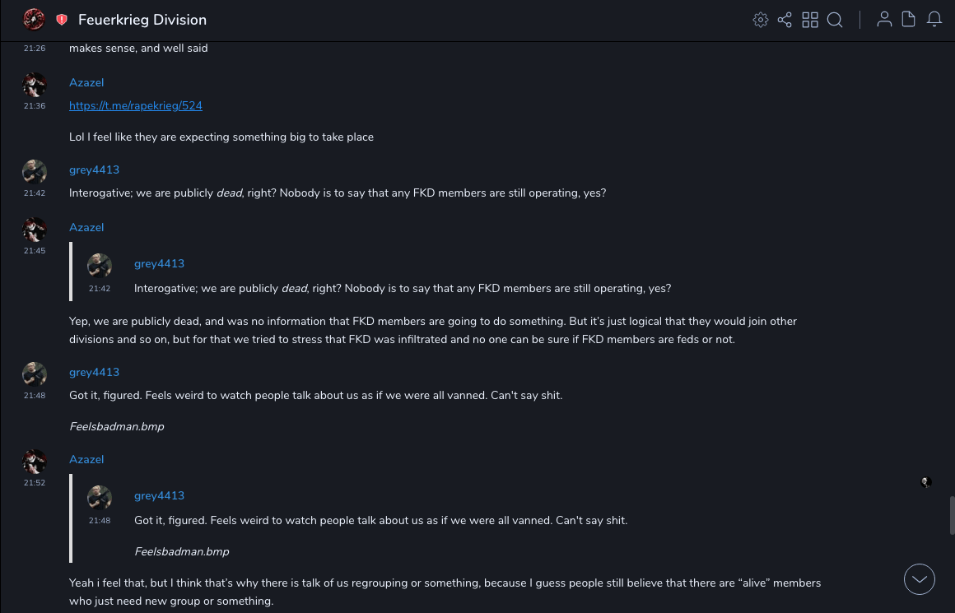Click the channel avatar beside the title

(x=34, y=19)
